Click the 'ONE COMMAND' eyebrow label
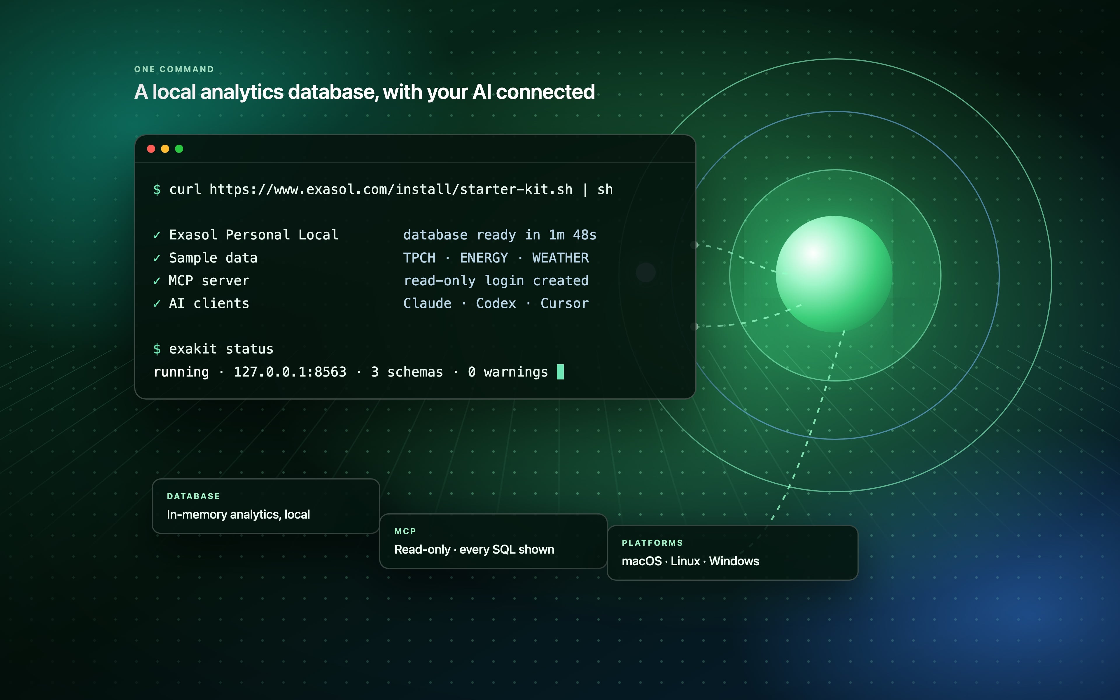The image size is (1120, 700). click(x=174, y=69)
